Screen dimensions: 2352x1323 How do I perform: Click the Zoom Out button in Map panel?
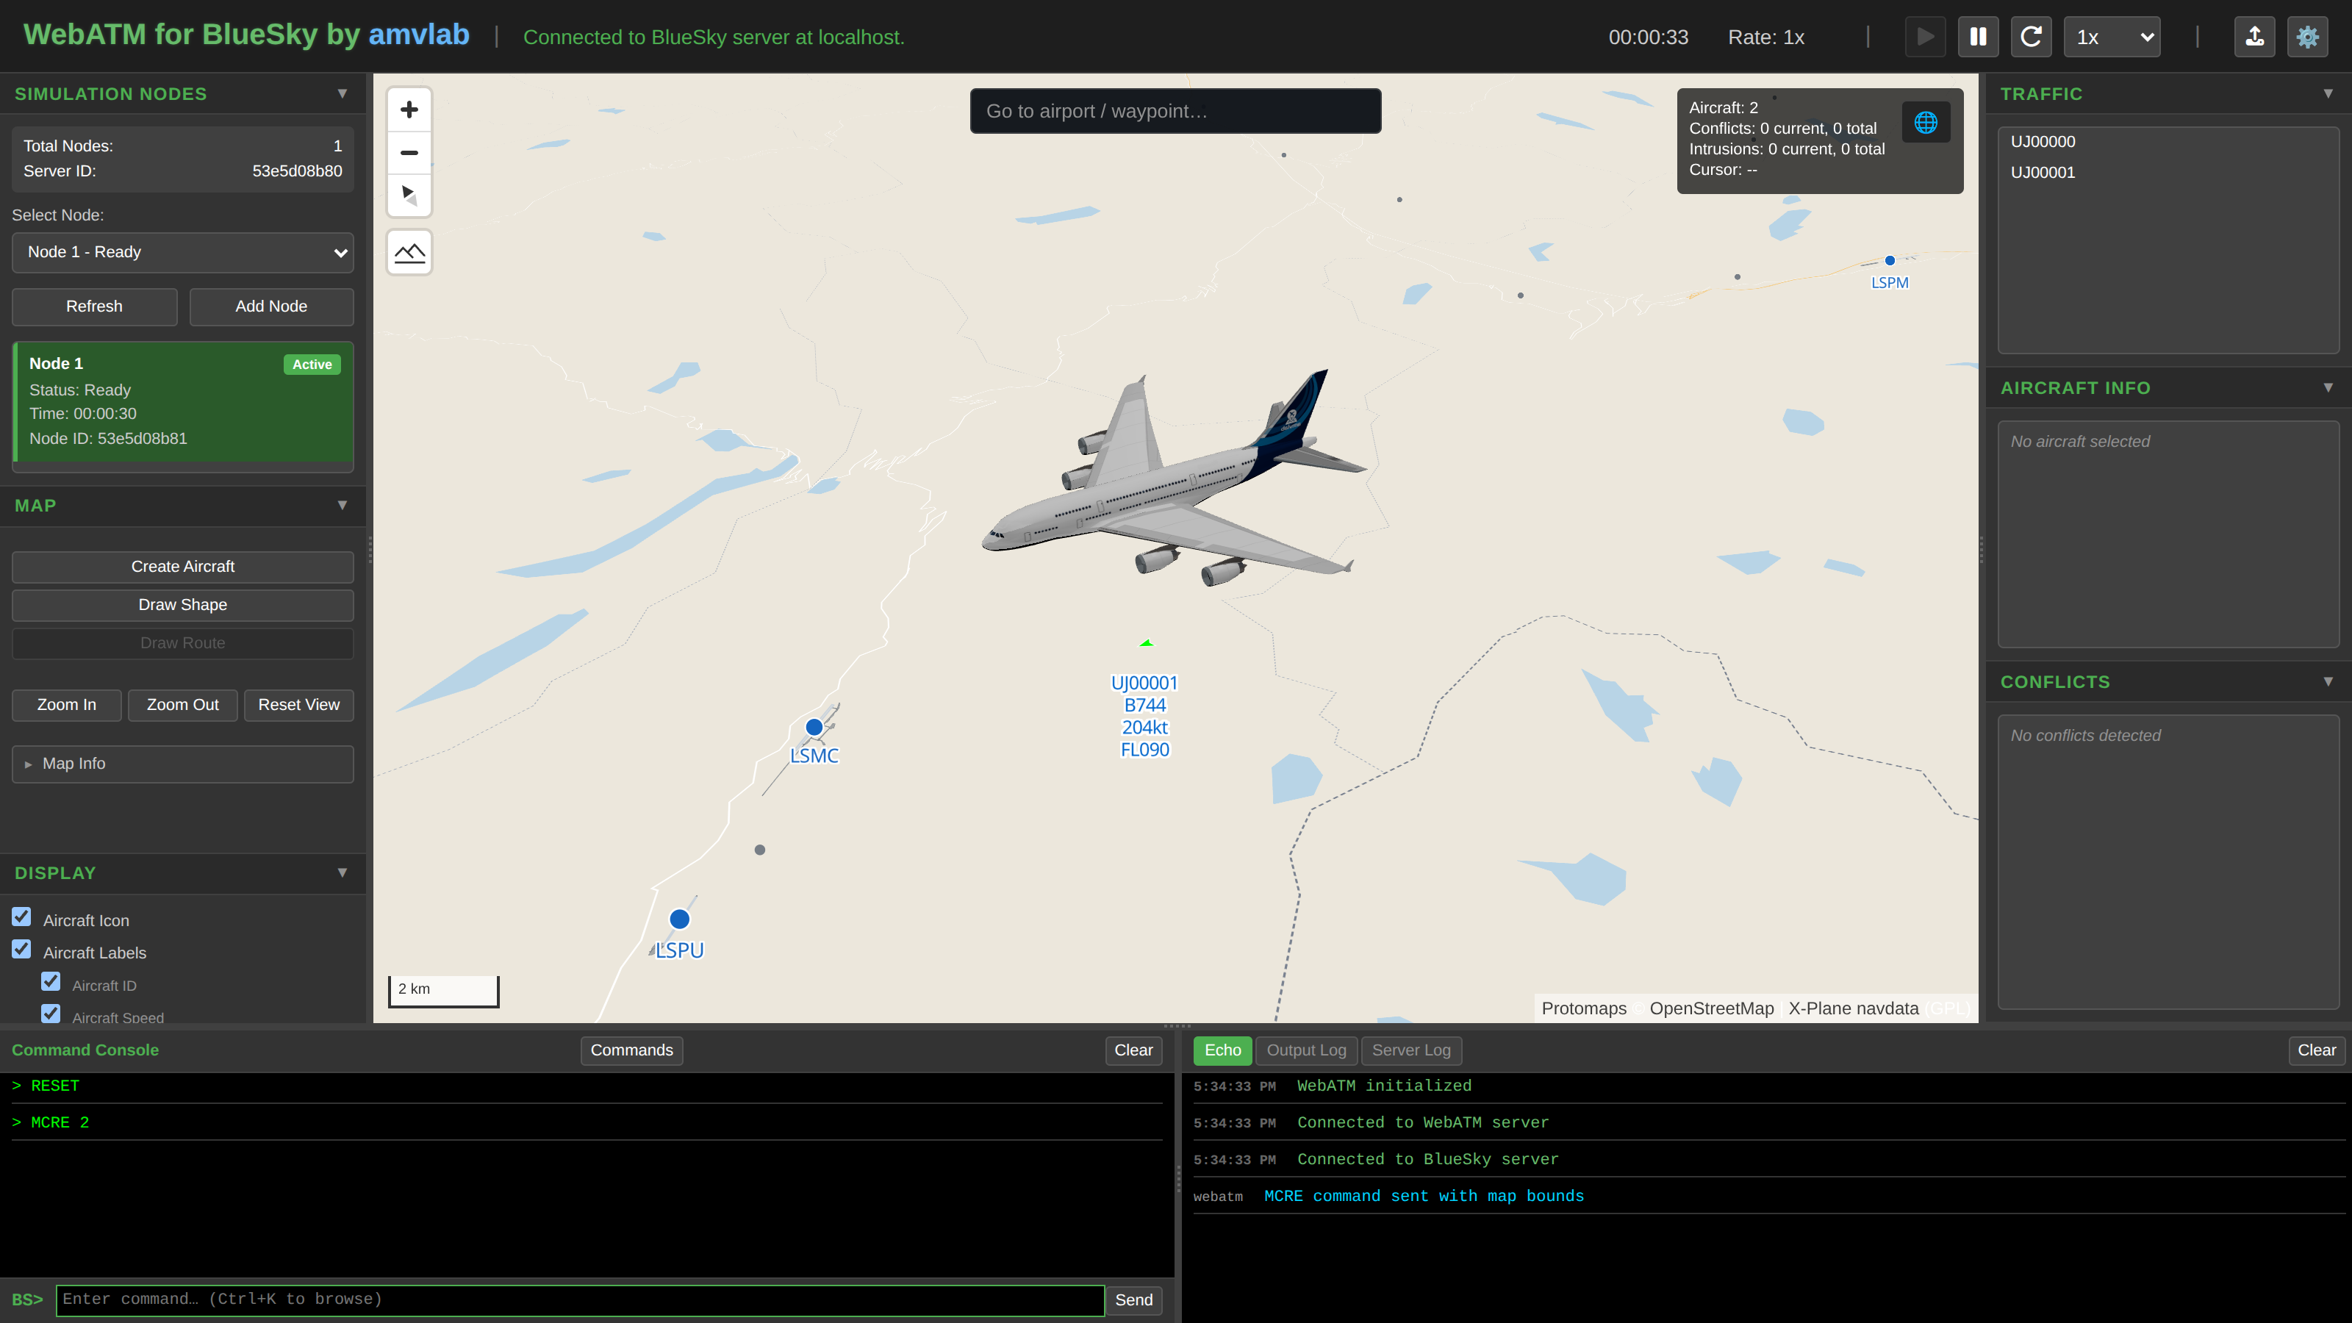coord(182,705)
